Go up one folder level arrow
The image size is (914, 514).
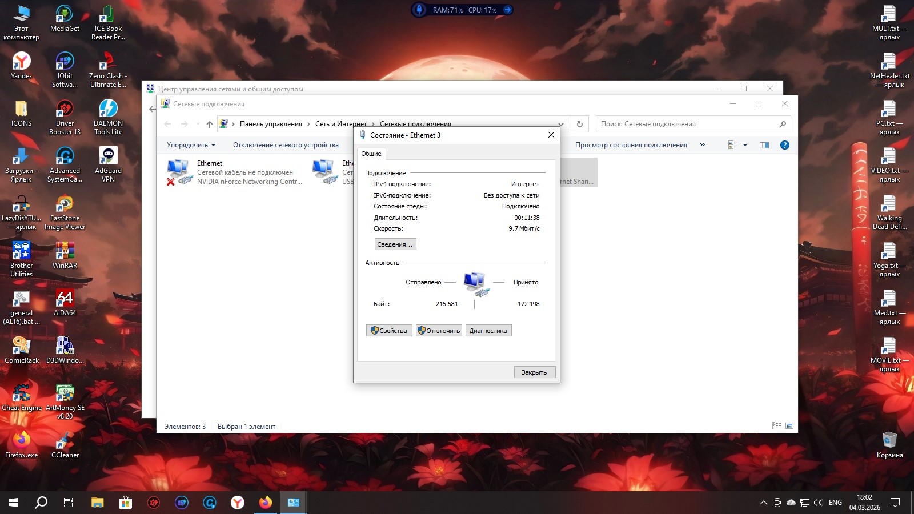click(x=210, y=124)
